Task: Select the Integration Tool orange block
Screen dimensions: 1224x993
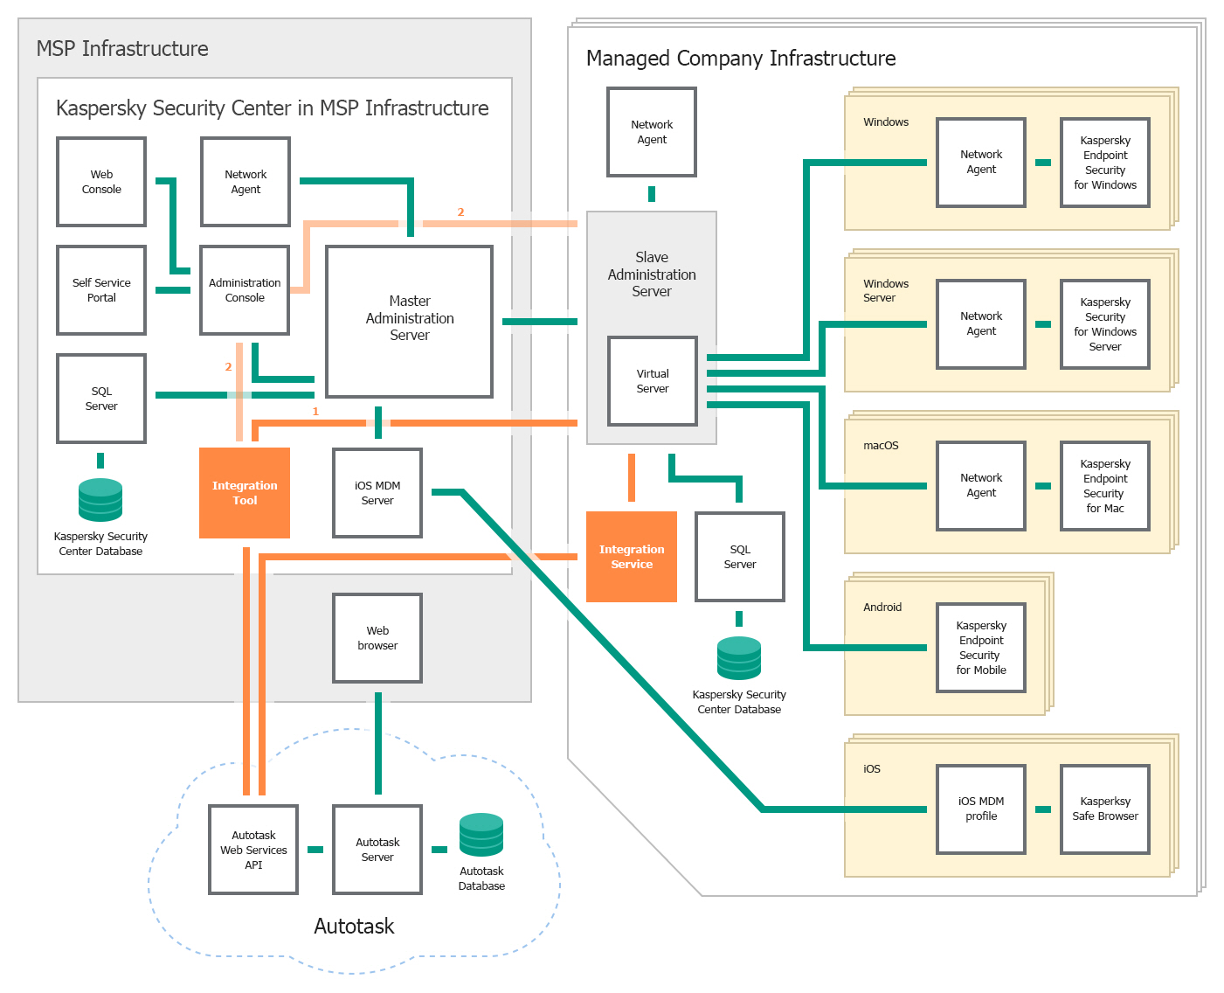Action: pos(245,492)
